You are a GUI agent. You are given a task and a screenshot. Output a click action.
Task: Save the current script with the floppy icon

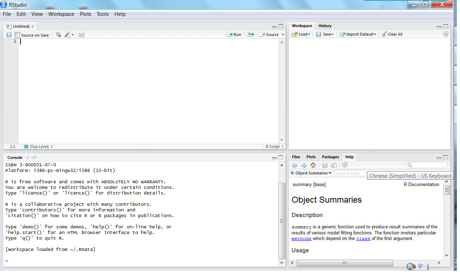(9, 35)
